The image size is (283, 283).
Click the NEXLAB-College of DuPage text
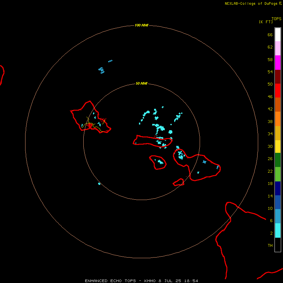(x=251, y=3)
